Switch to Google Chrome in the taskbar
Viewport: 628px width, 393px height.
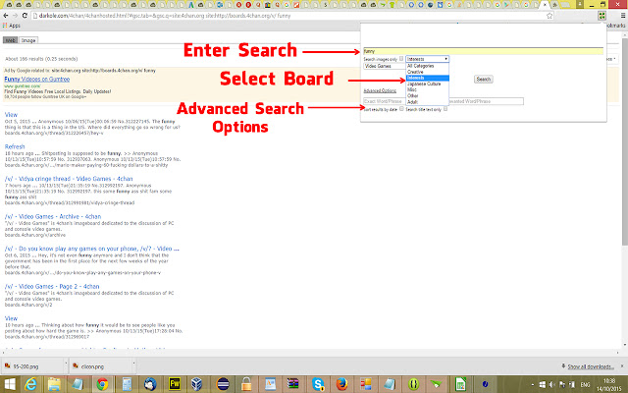(102, 384)
